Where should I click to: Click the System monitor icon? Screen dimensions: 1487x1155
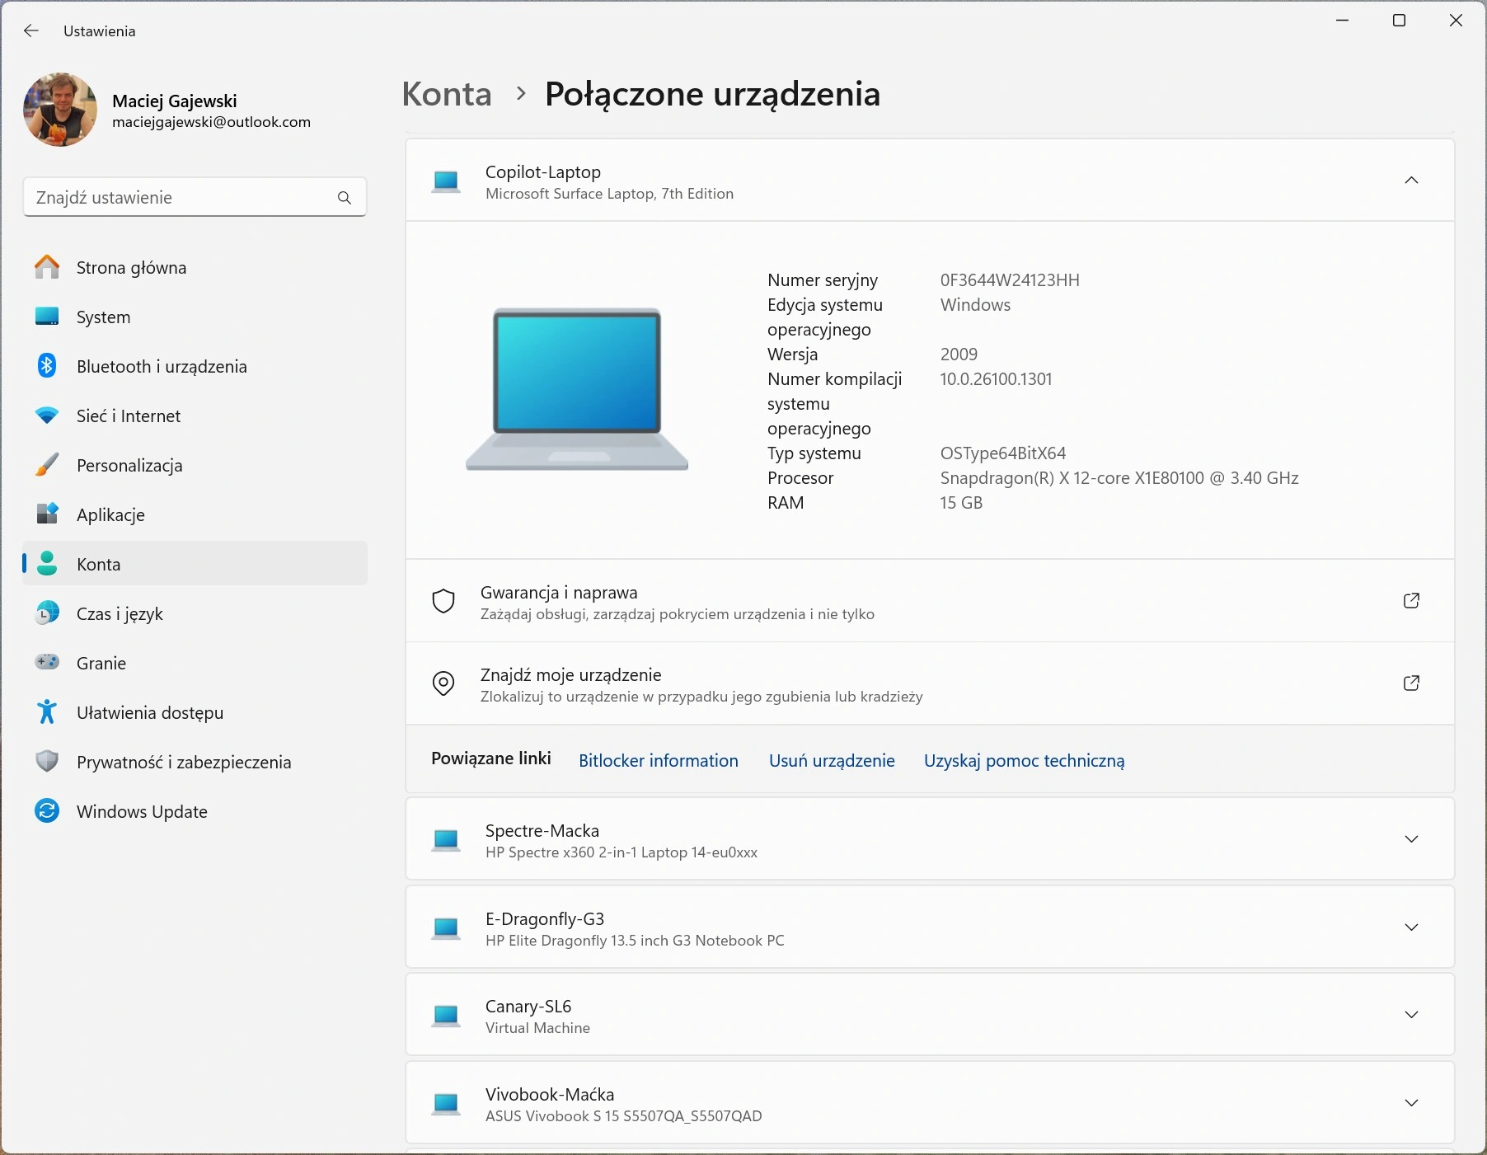point(47,317)
